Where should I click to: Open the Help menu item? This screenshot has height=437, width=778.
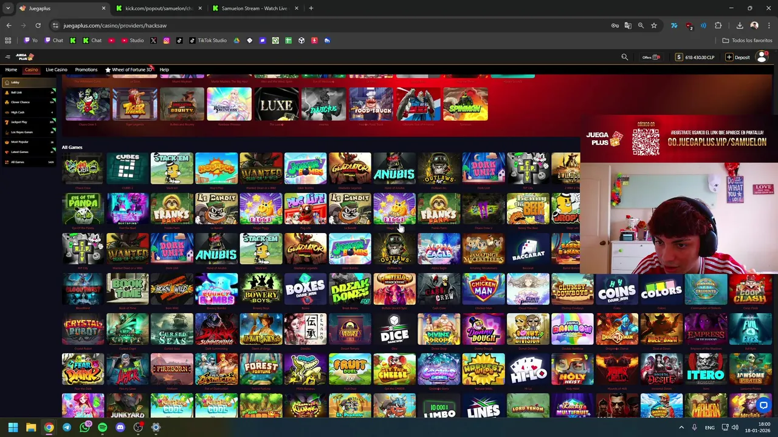(x=164, y=70)
